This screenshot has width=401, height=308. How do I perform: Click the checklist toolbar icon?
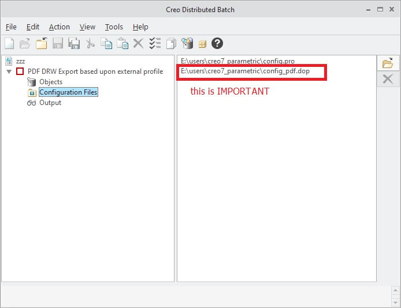point(155,43)
